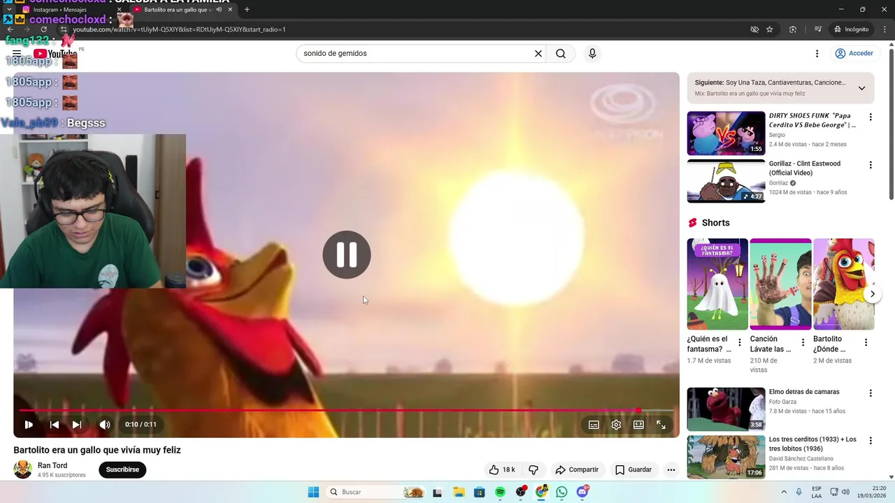Click the play button in player controls
Screen dimensions: 895x503
29,425
